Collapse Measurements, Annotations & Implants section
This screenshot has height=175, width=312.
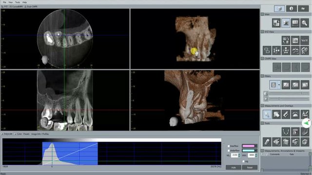click(262, 151)
